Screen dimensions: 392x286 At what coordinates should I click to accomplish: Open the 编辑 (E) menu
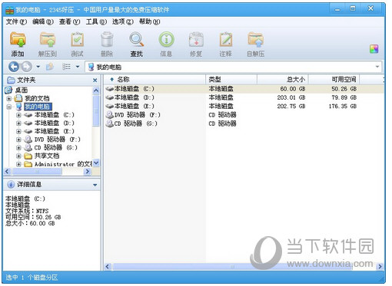43,21
